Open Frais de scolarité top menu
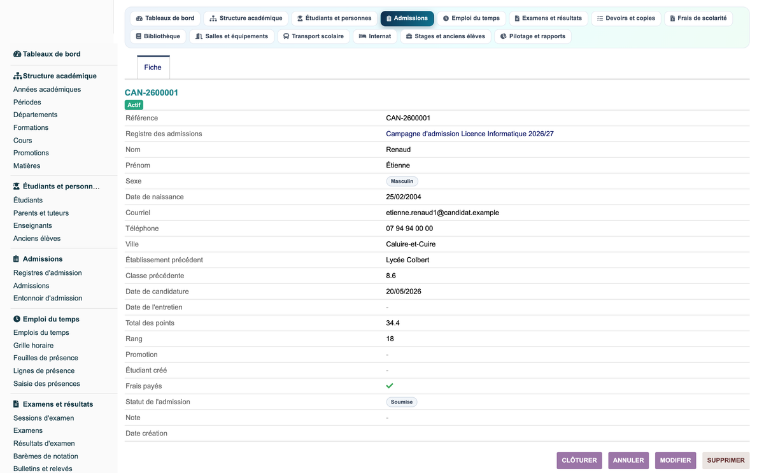Viewport: 764px width, 473px height. [x=698, y=18]
